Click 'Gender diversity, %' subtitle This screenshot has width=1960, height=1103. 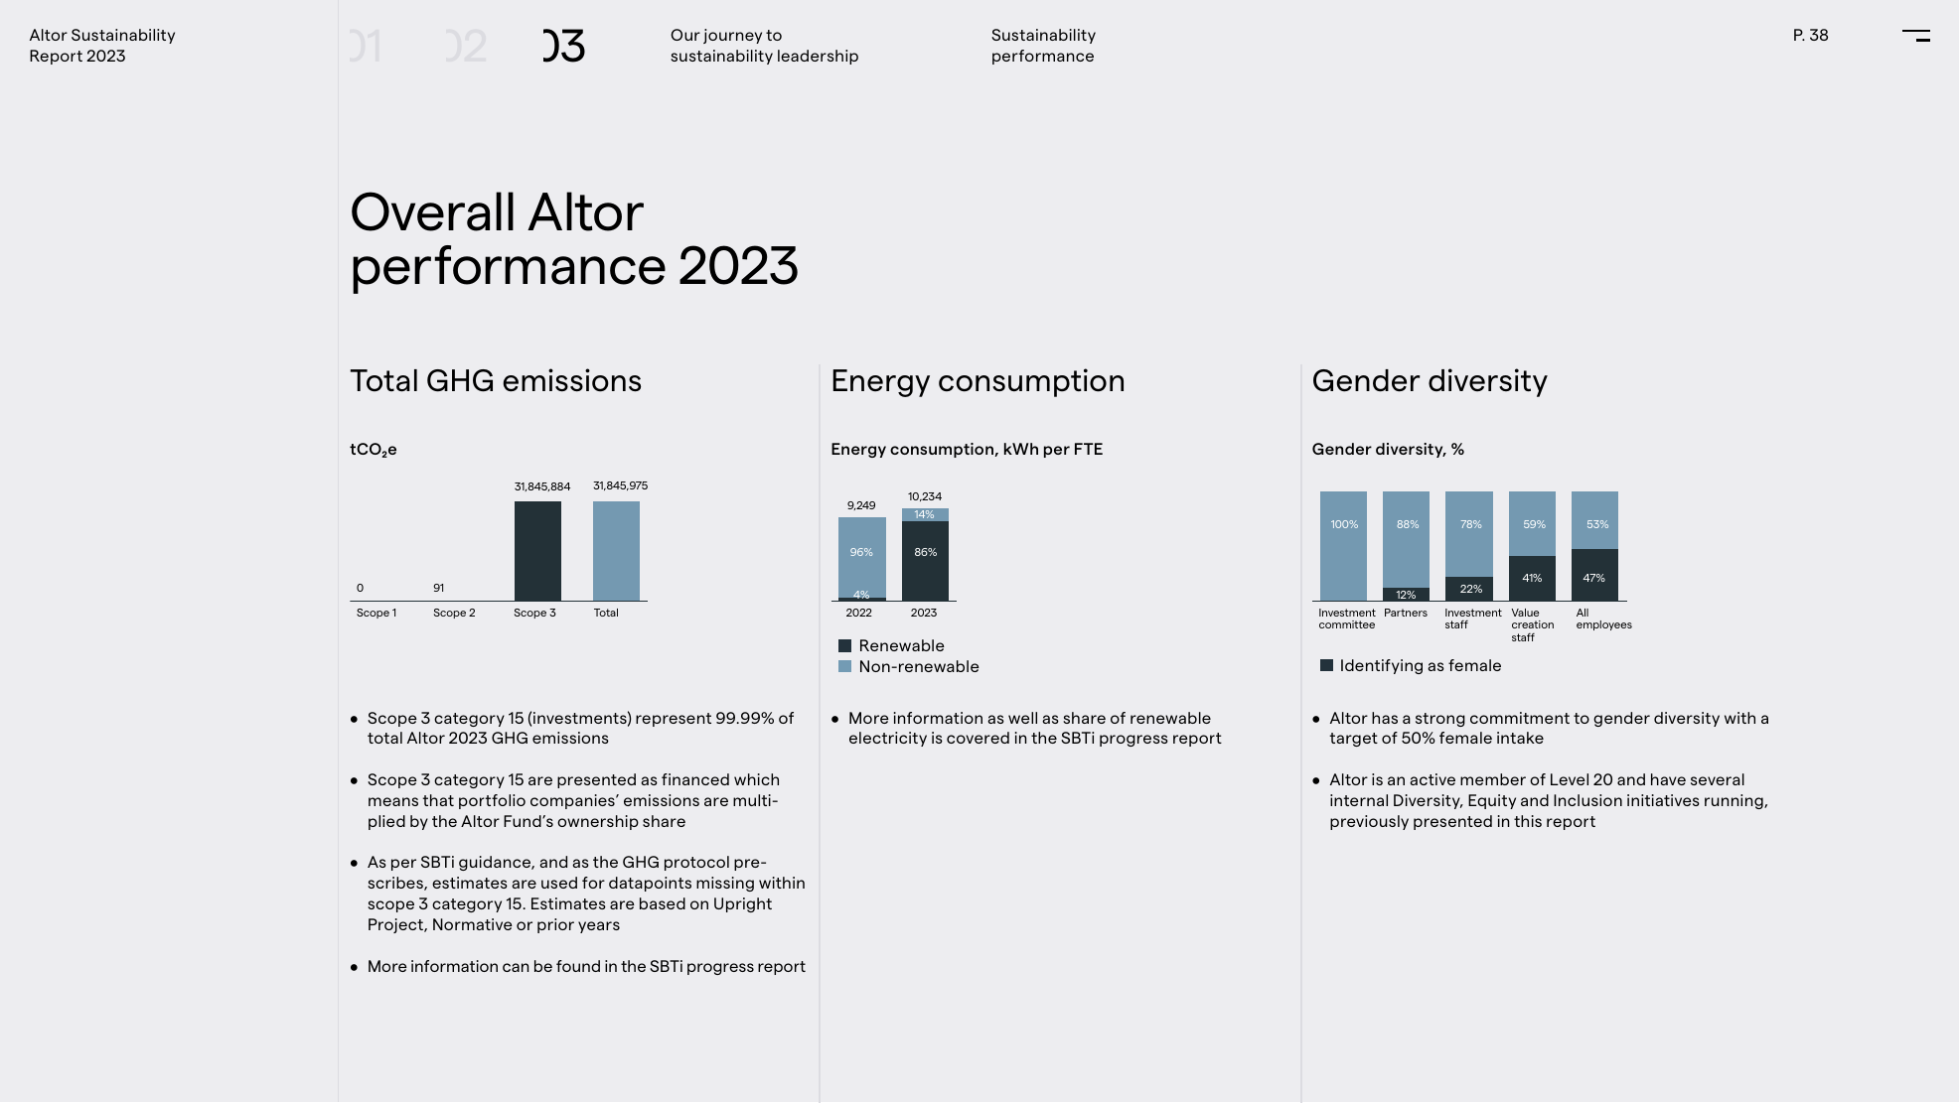(x=1388, y=449)
